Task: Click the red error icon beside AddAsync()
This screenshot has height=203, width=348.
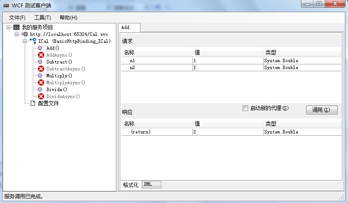Action: (41, 55)
